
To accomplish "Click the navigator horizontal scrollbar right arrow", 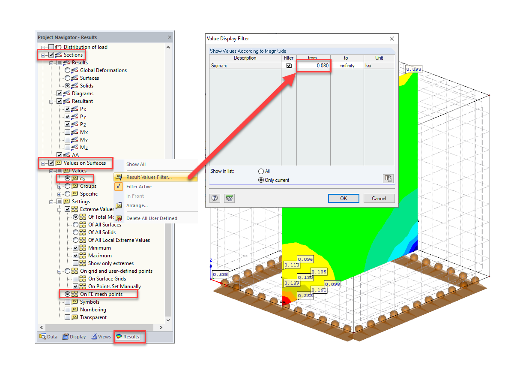I will coord(161,327).
